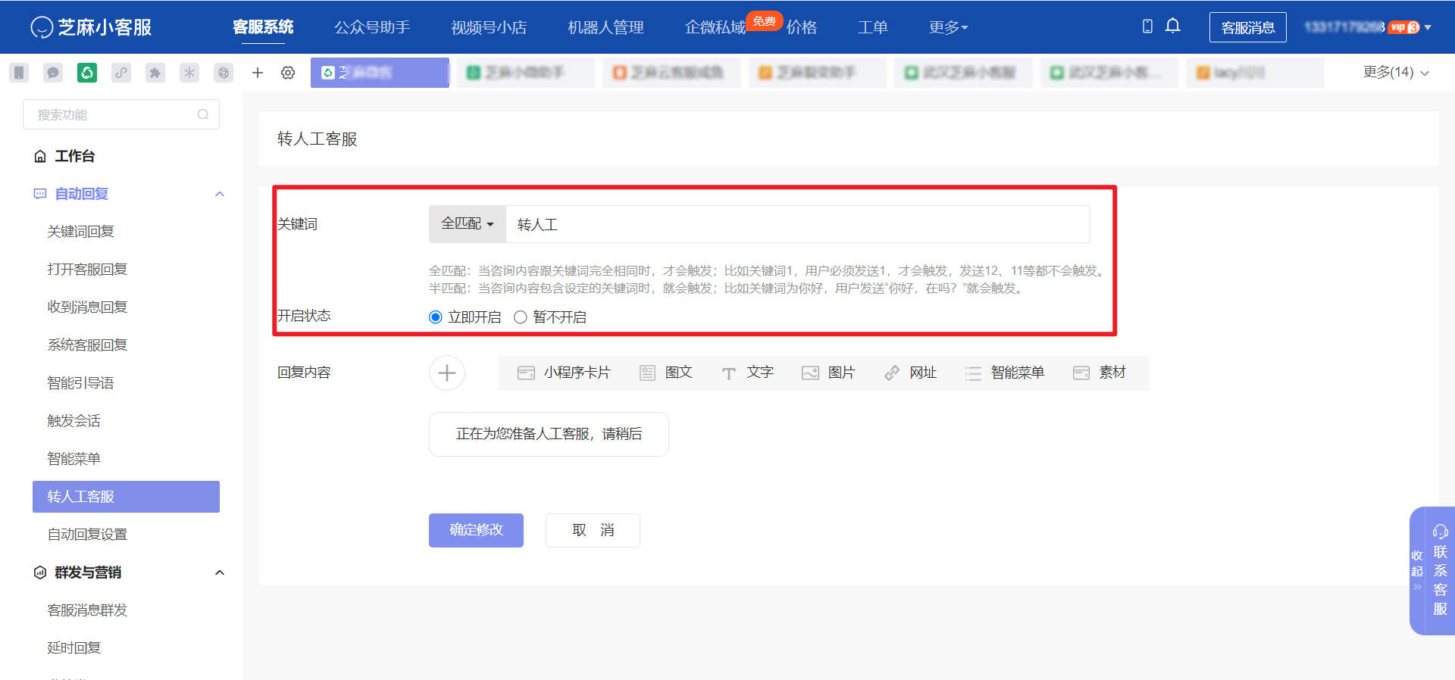Select the gray phone channel icon

pyautogui.click(x=20, y=73)
